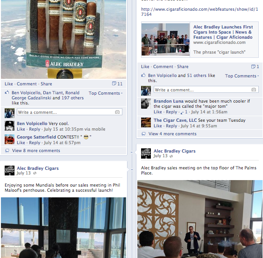Click the camera icon in left comment box
The image size is (263, 258).
(117, 112)
